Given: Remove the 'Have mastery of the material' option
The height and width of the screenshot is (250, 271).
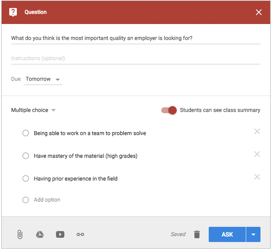Looking at the screenshot, I should (257, 154).
